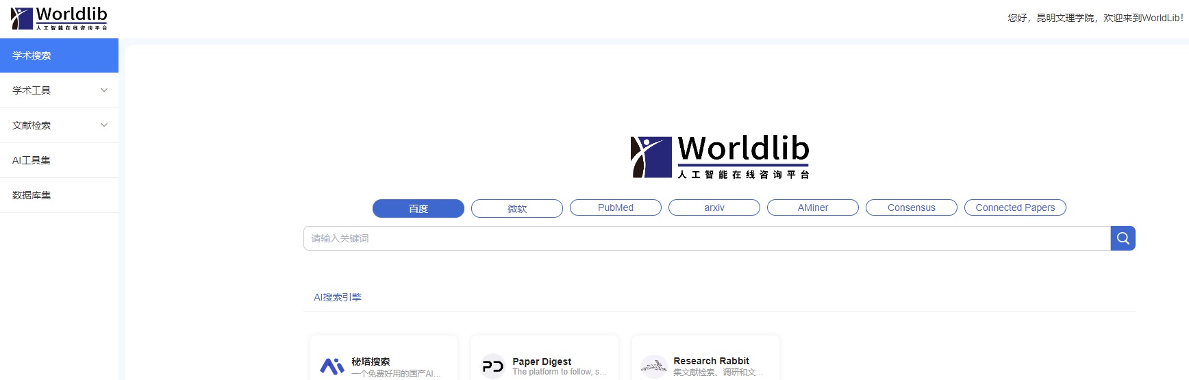Select the 百度 search engine pill

click(418, 208)
